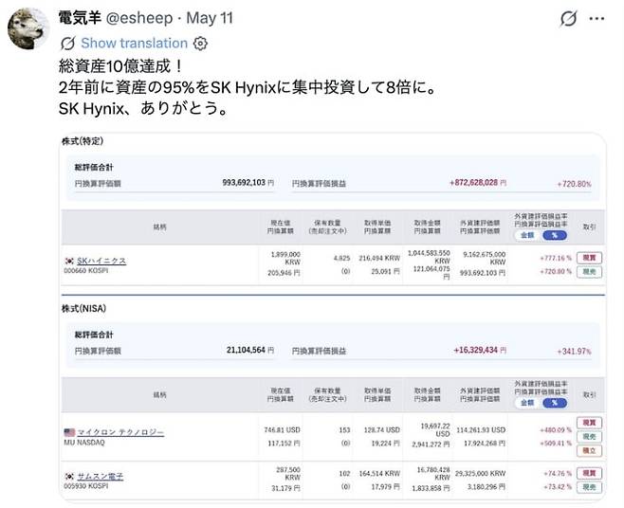
Task: Click the +777.16 % gain for SKハイニクス
Action: pyautogui.click(x=556, y=258)
